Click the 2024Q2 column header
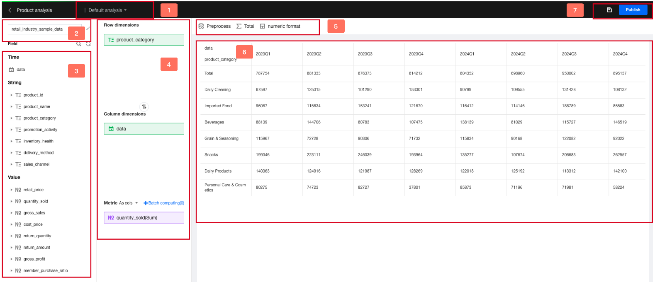Screen dimensions: 655x282 pyautogui.click(x=518, y=54)
